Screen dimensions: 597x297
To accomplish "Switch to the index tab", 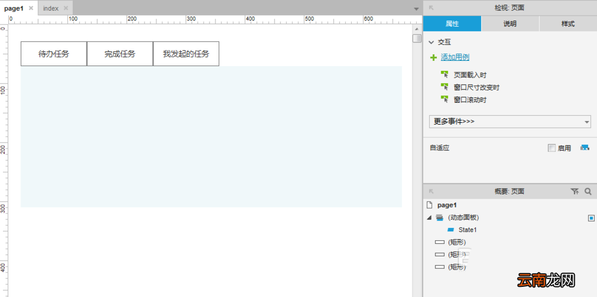I will (x=51, y=8).
